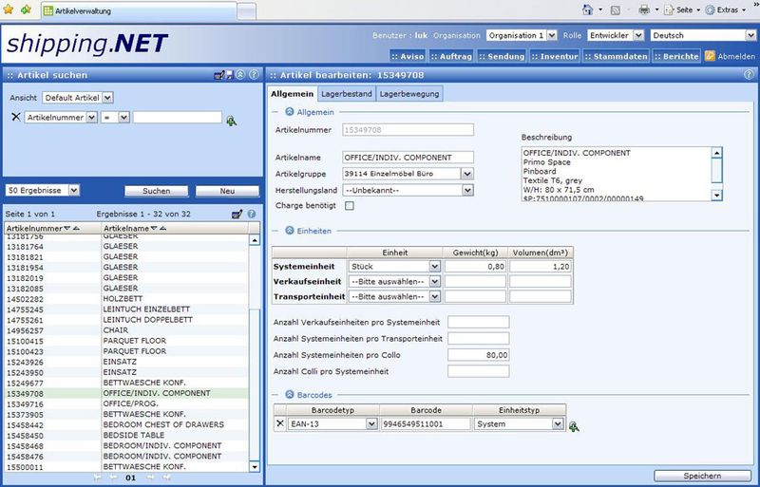
Task: Collapse the Artikel suchen panel
Action: click(x=240, y=75)
